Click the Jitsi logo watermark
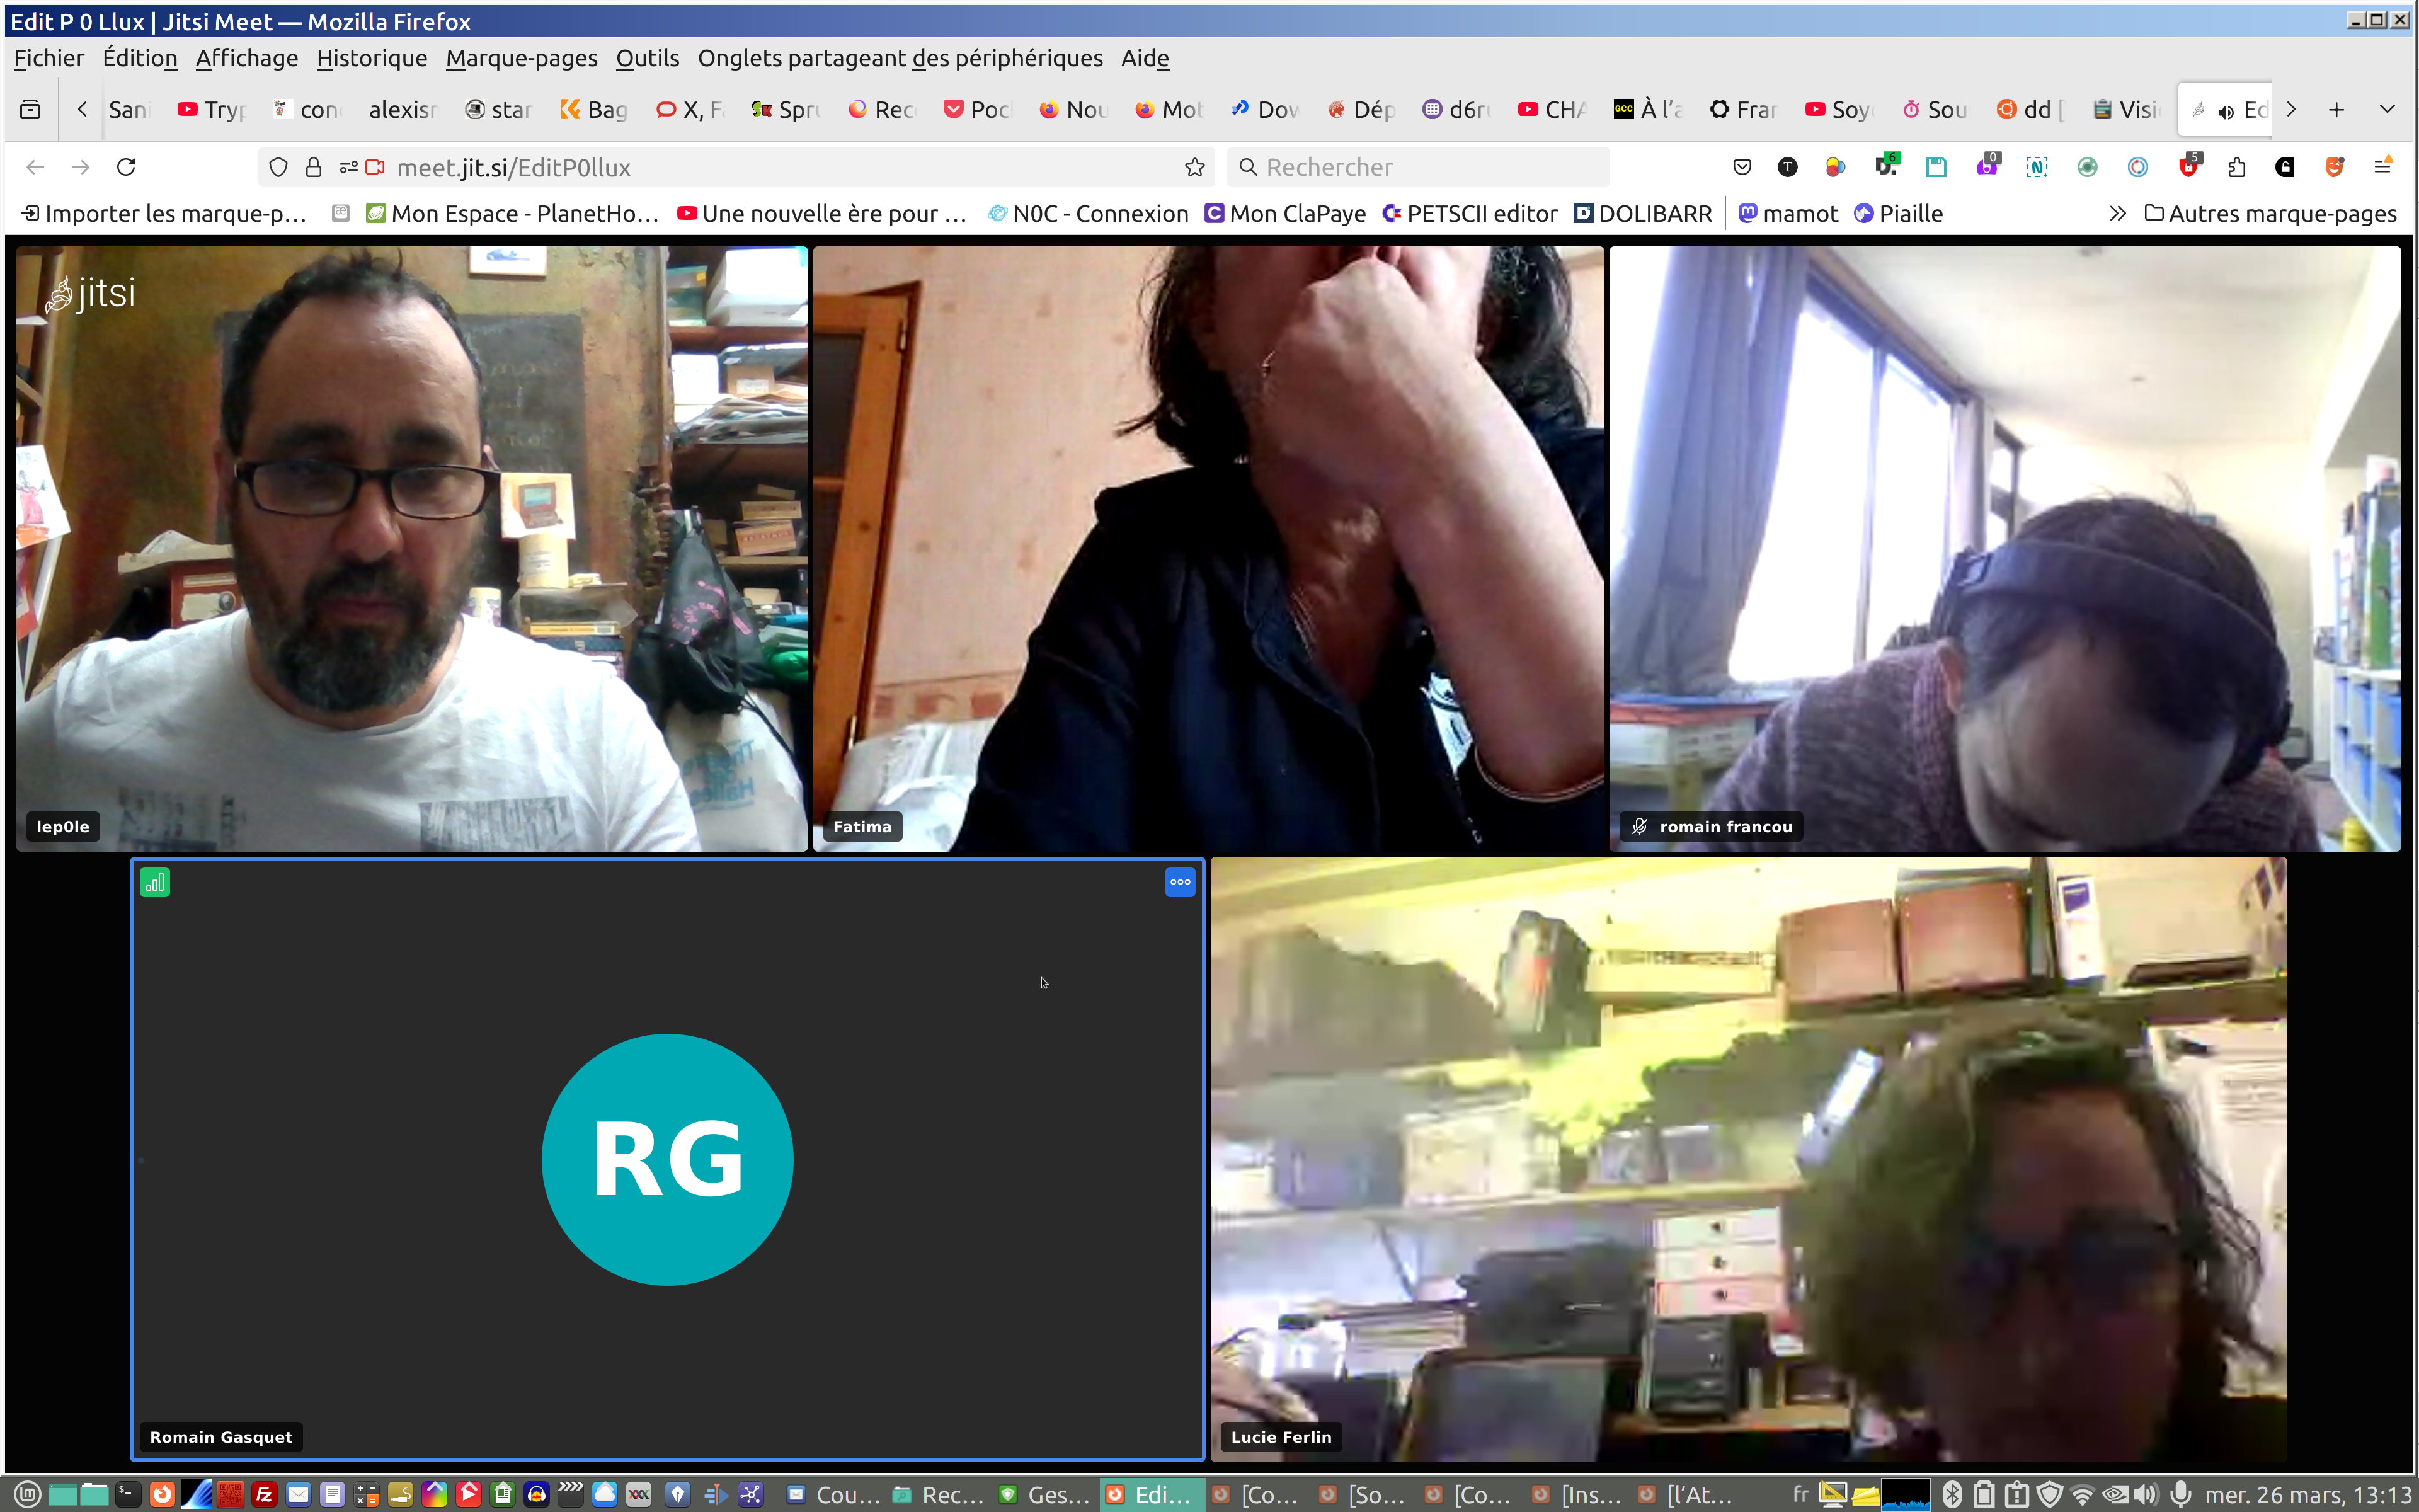Screen dimensions: 2419x1512 click(x=90, y=294)
